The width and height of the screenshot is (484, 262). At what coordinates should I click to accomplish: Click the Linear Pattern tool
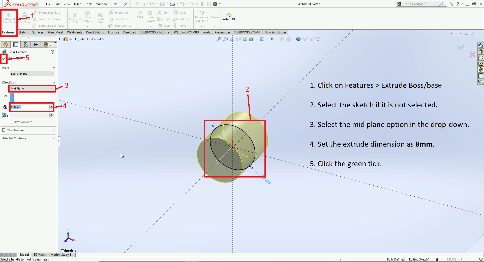tap(150, 16)
